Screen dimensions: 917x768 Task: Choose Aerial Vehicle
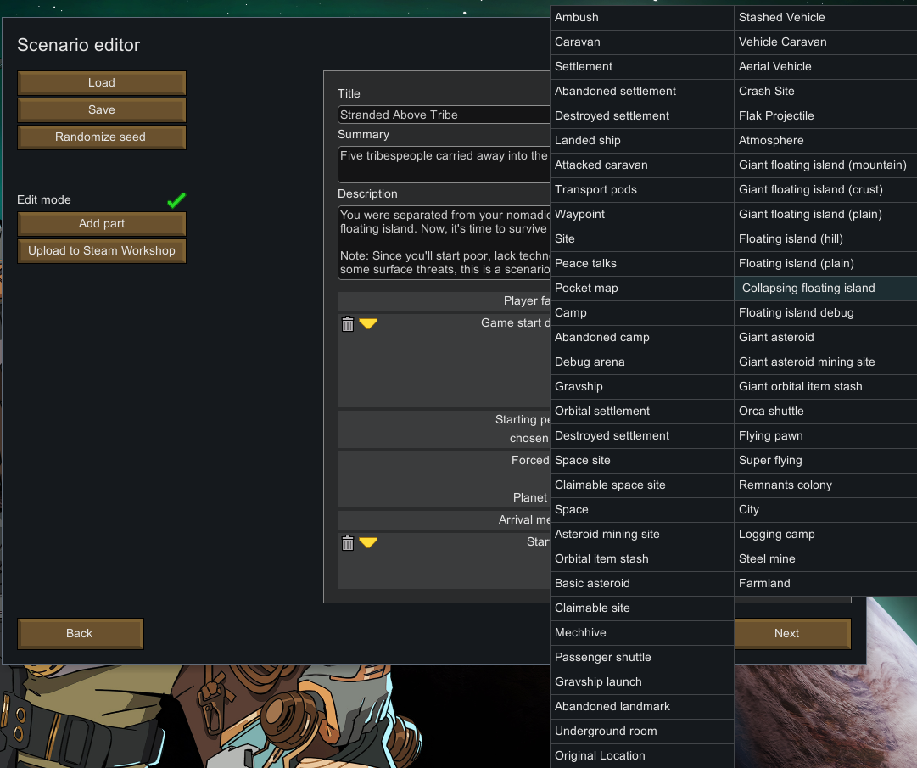coord(825,67)
